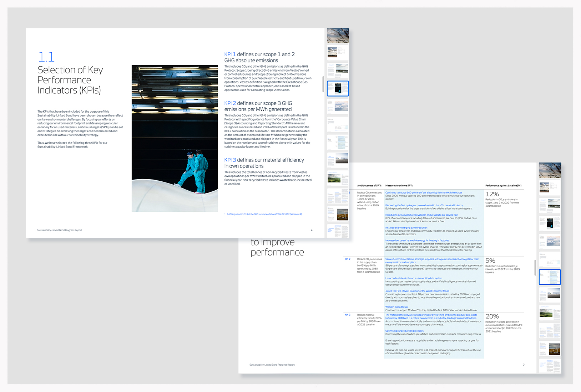Open the Bond characteristics thumbnail in the page 4 window
This screenshot has width=581, height=392.
click(338, 160)
